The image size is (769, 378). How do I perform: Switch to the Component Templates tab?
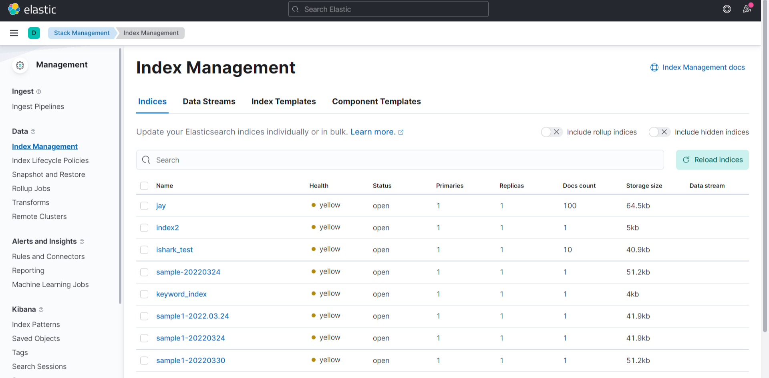click(376, 102)
